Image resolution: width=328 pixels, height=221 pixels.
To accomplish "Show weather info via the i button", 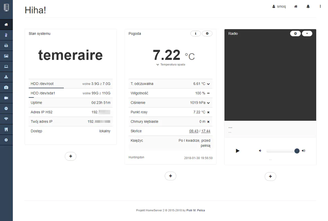I will click(x=195, y=34).
